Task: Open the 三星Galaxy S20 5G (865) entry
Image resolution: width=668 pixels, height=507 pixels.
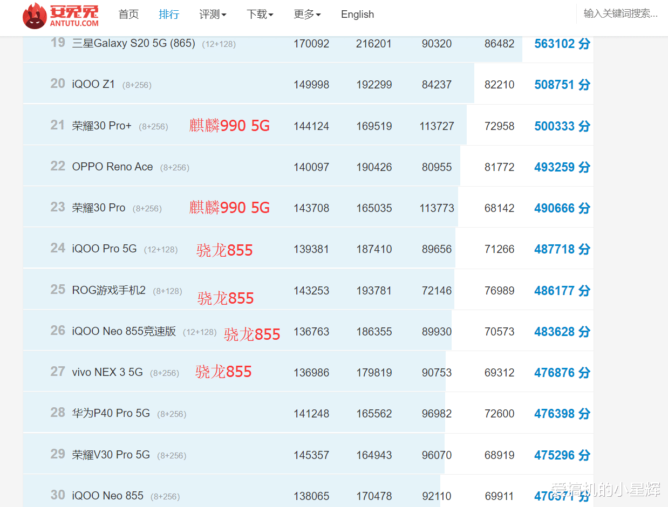Action: point(134,43)
